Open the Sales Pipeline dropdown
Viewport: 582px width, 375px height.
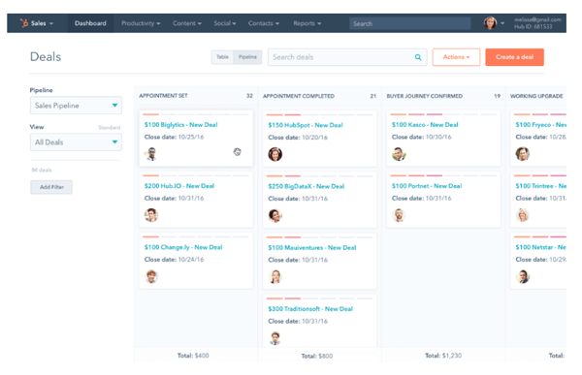76,106
